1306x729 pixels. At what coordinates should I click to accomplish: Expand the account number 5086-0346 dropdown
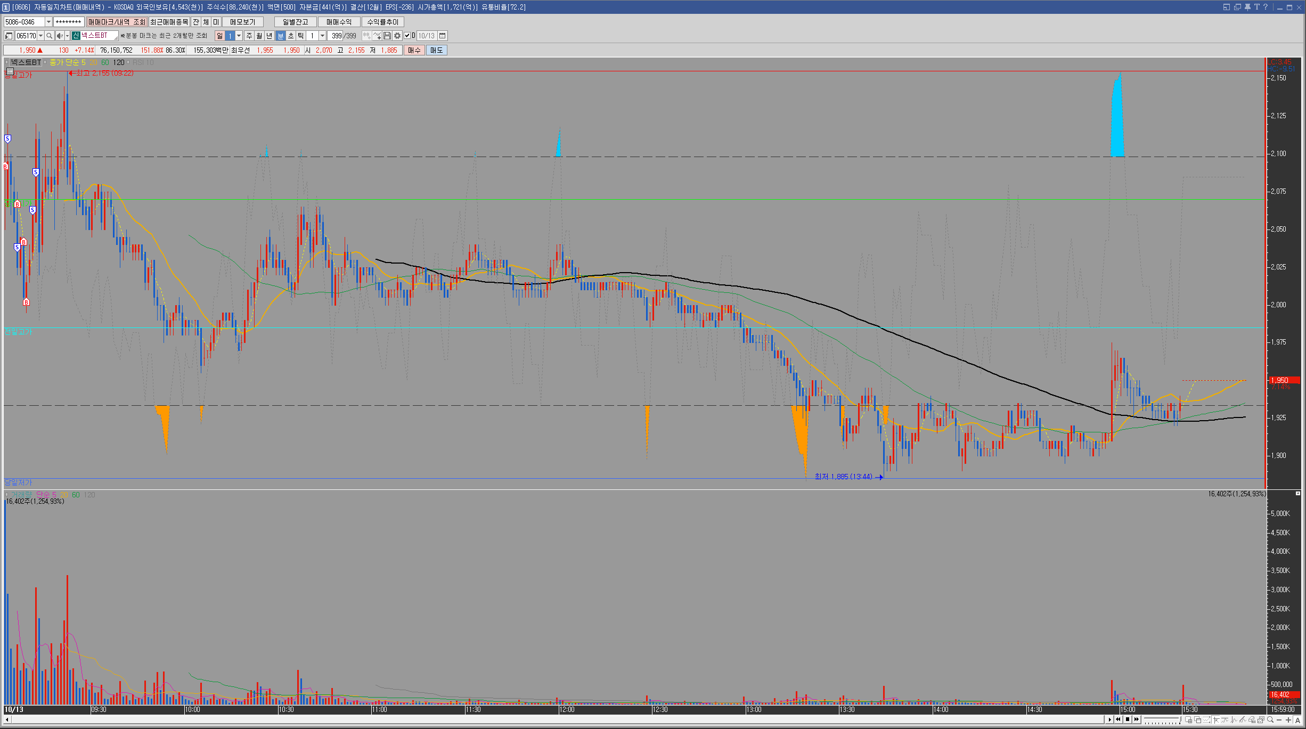tap(48, 22)
